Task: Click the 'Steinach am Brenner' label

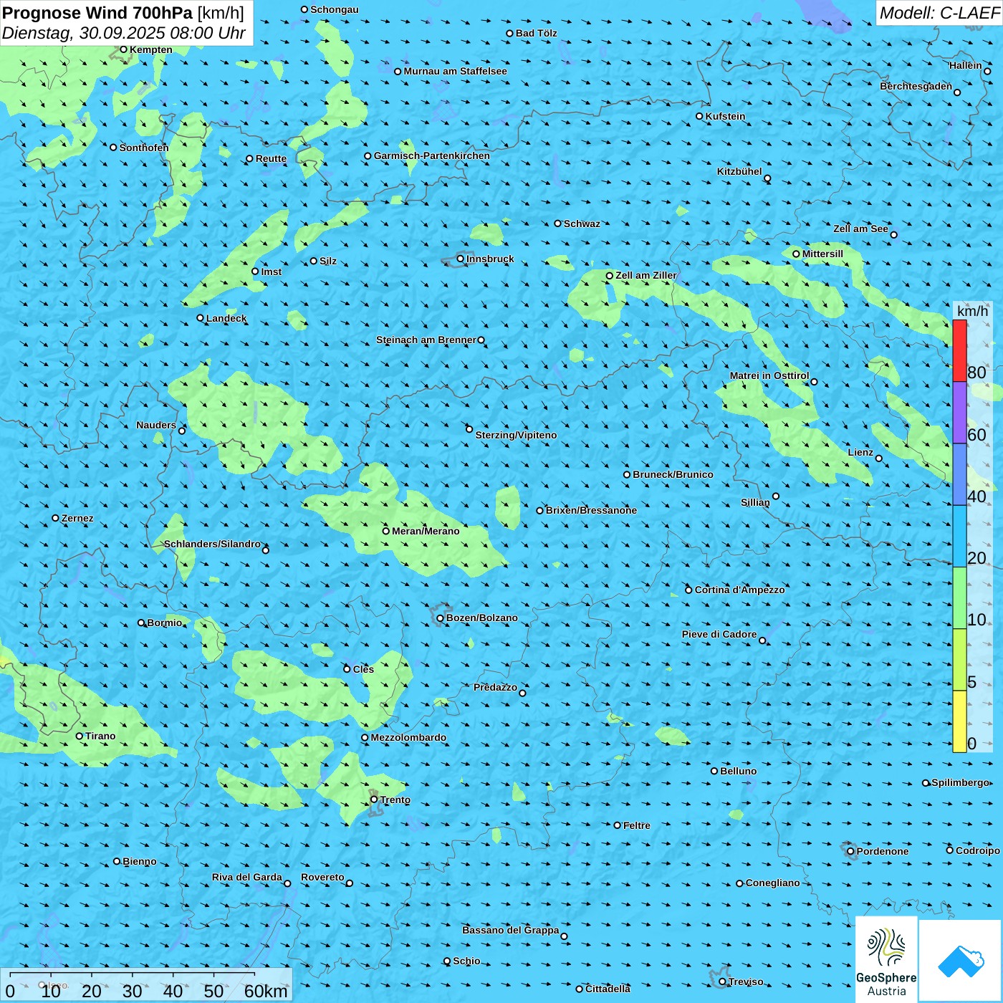Action: click(426, 340)
